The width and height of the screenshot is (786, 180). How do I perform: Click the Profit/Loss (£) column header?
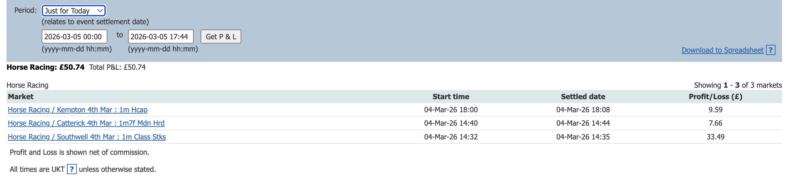coord(715,97)
